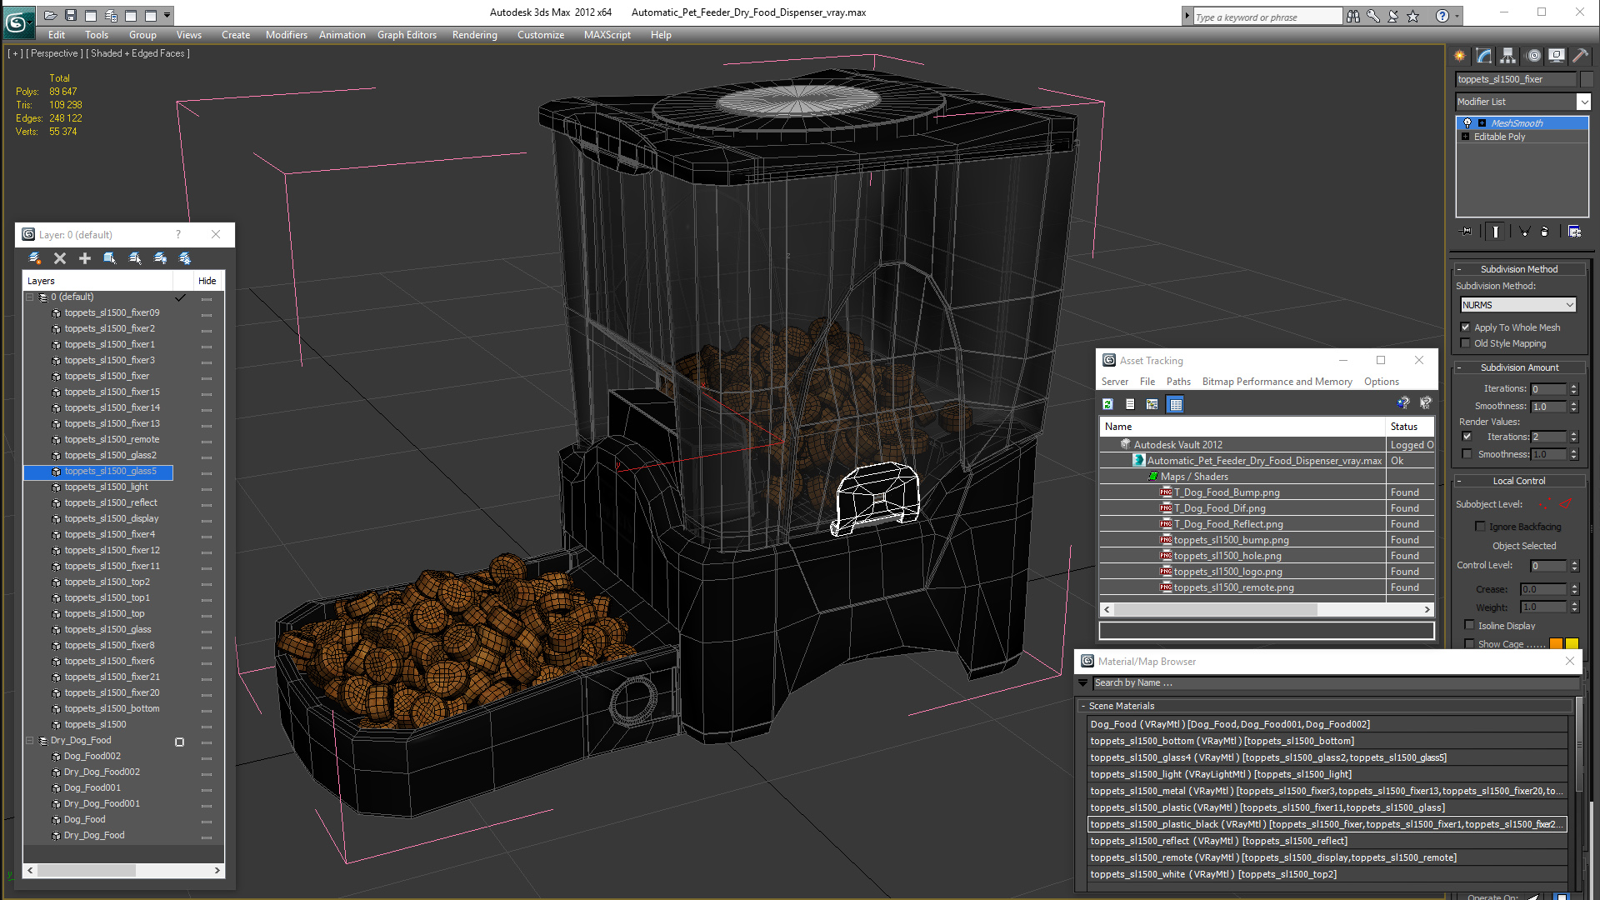Open the Rendering menu in menubar
Viewport: 1600px width, 900px height.
(x=473, y=34)
